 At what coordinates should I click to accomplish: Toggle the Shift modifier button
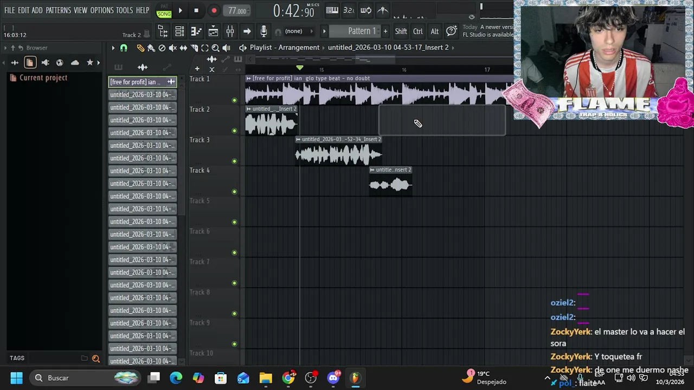[401, 31]
